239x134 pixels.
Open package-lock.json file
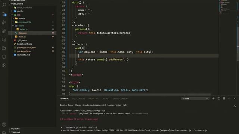tap(27, 48)
